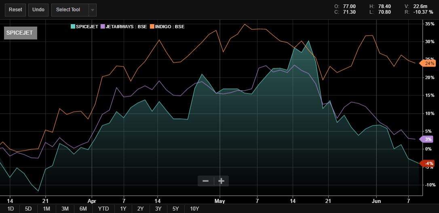Click the Undo button
This screenshot has height=213, width=439.
click(38, 10)
